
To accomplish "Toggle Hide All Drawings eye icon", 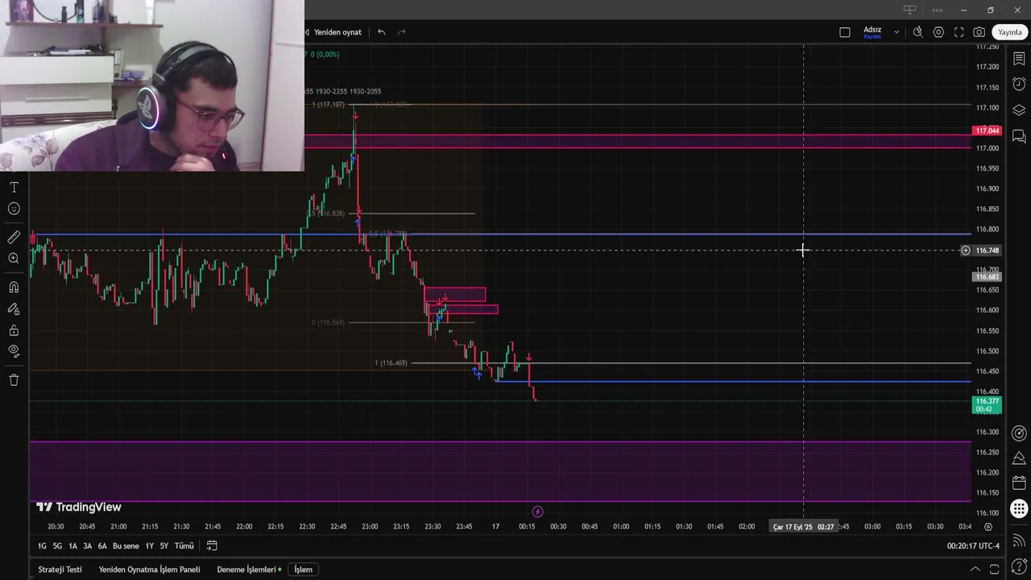I will pos(14,351).
